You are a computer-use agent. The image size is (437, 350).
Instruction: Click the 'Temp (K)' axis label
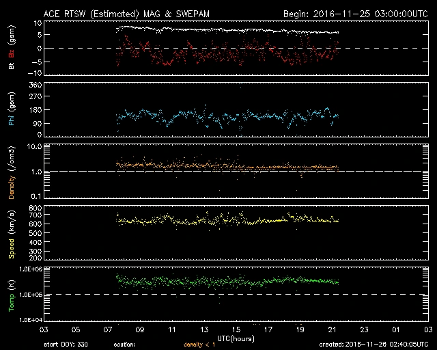point(12,295)
